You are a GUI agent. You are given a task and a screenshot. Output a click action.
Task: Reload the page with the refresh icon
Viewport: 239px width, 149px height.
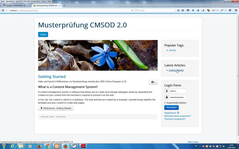(x=132, y=10)
